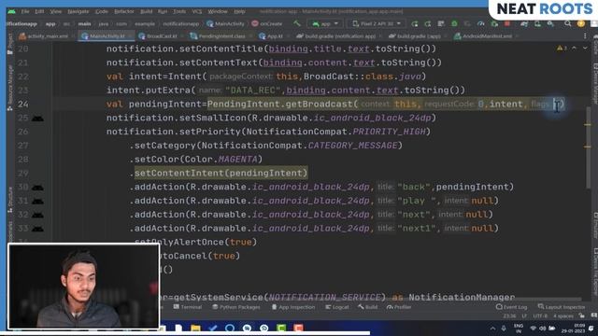Screen dimensions: 598x336
Task: Open File Explorer from the Windows taskbar
Action: coord(195,328)
